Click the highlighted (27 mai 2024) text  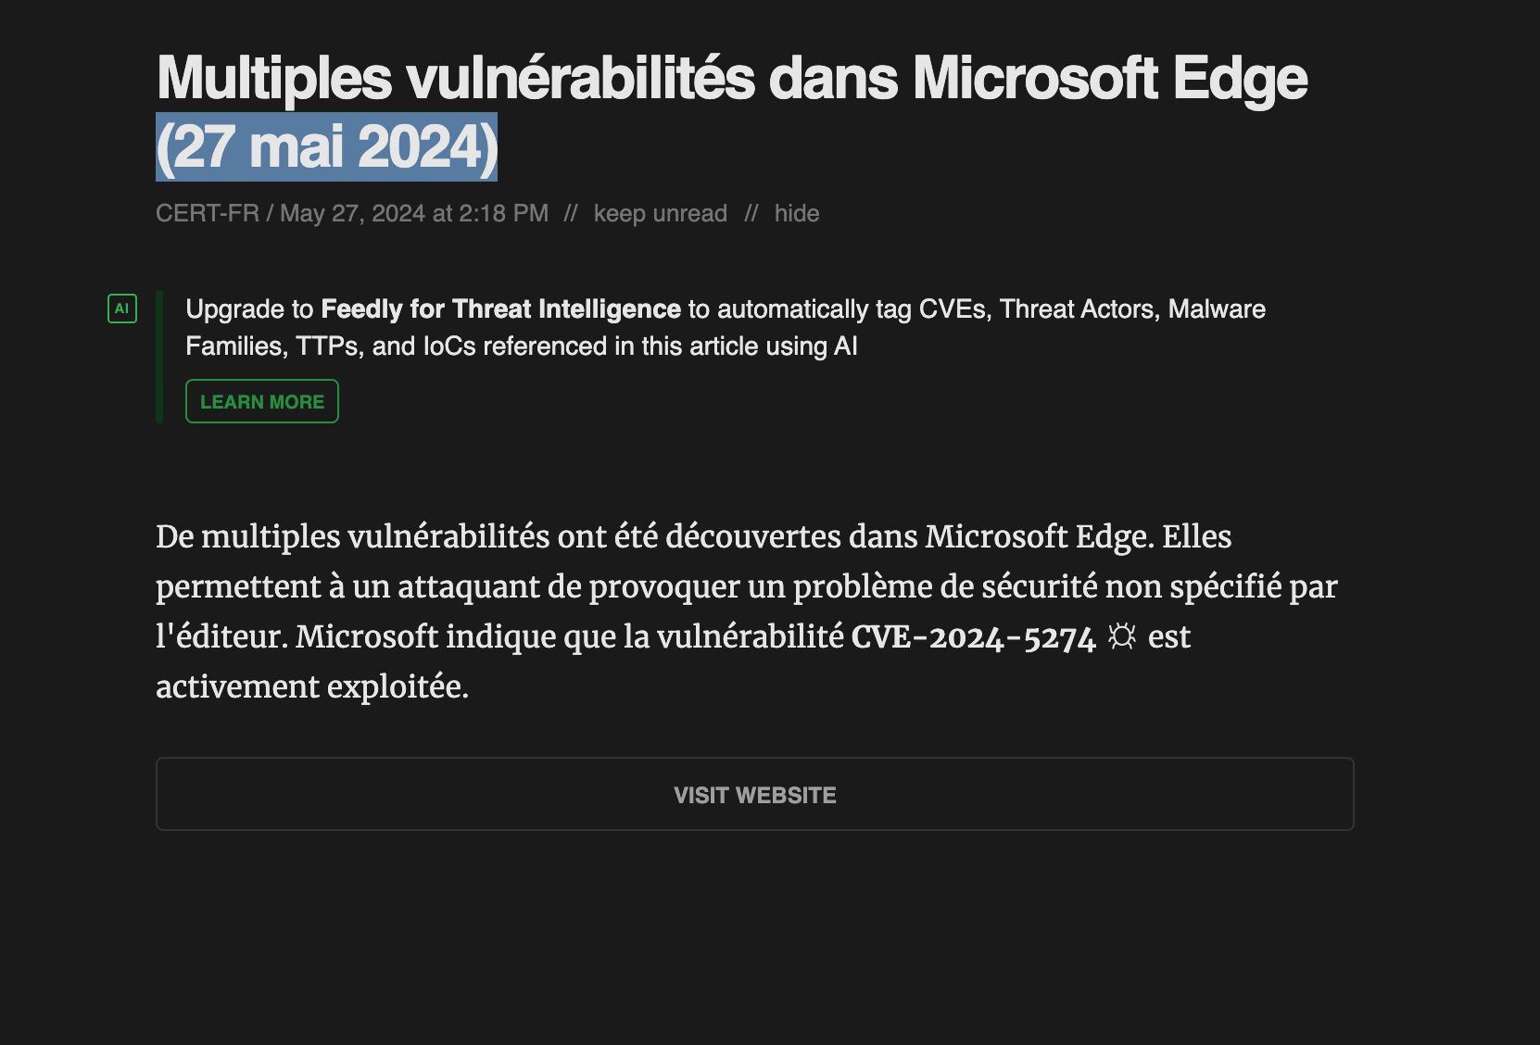click(327, 147)
